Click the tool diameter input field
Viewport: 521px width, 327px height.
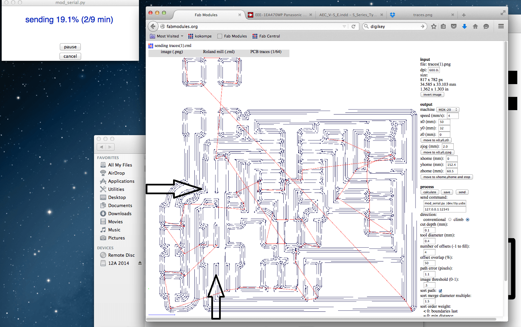tap(429, 241)
